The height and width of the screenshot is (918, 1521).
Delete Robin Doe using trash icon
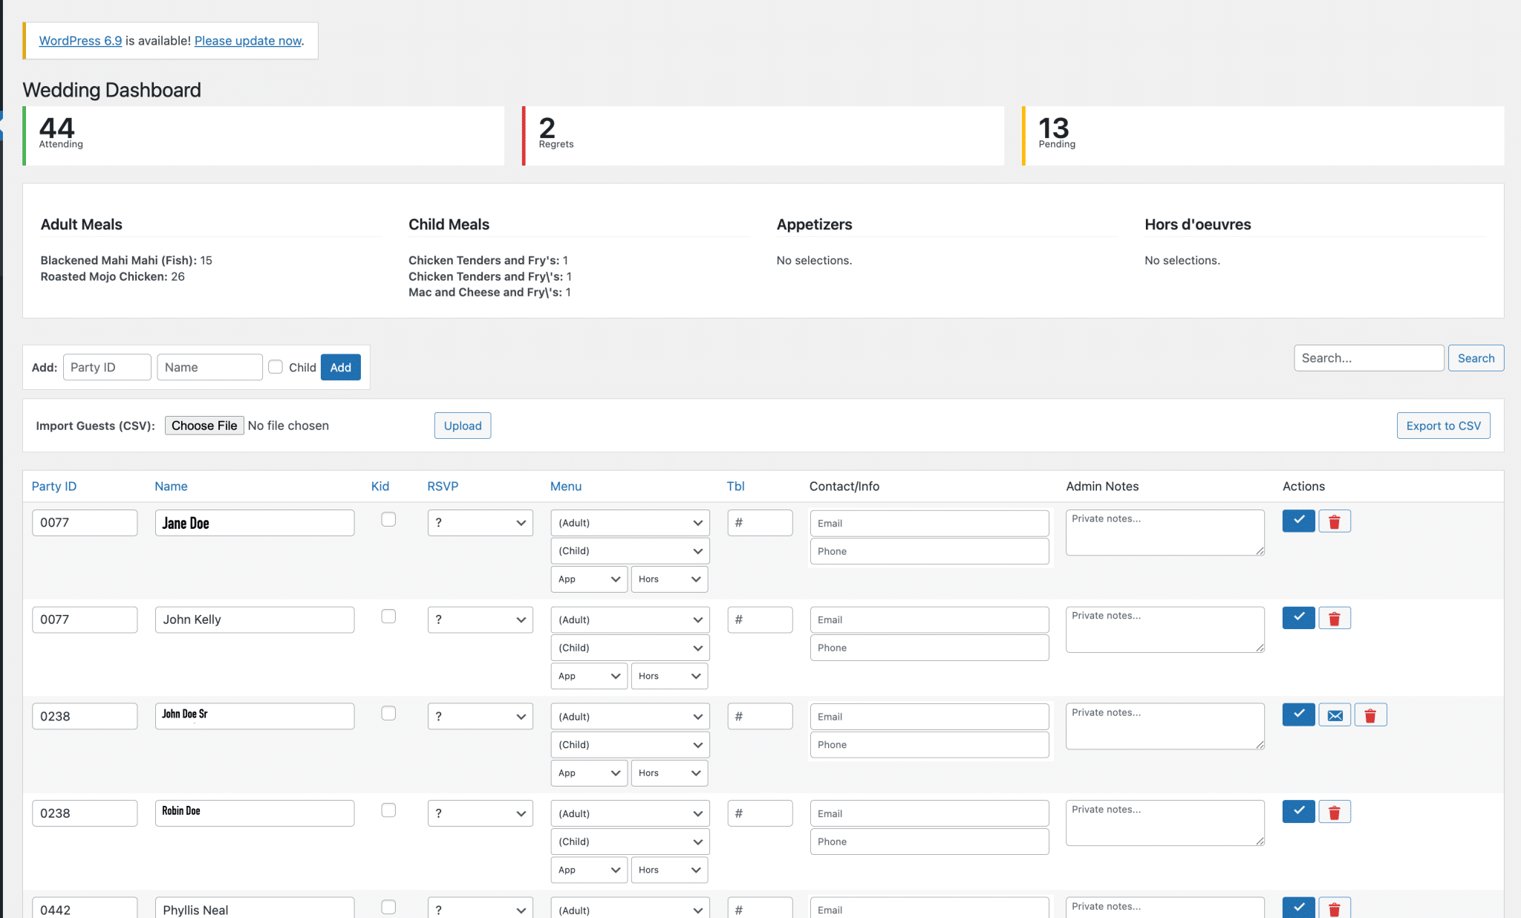click(1334, 812)
